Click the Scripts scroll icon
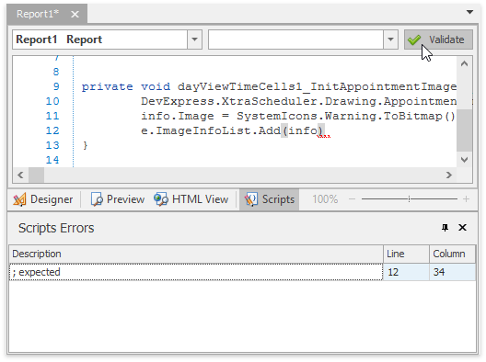 [250, 199]
